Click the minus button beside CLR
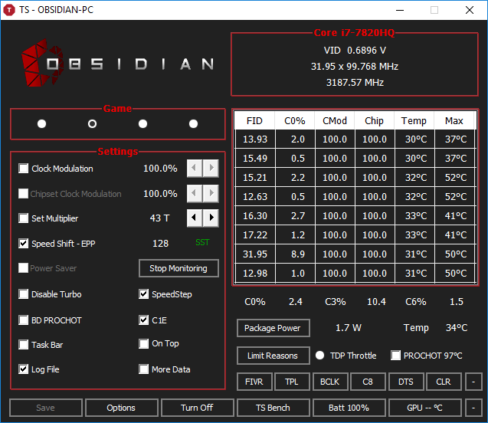Viewport: 488px width, 423px height. pos(474,382)
